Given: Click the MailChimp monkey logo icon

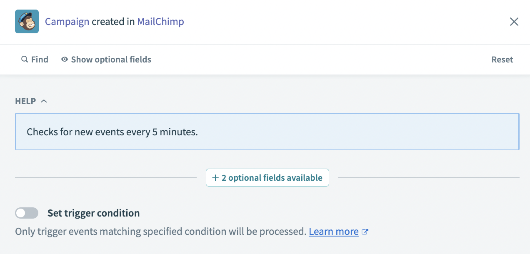Looking at the screenshot, I should (x=27, y=22).
